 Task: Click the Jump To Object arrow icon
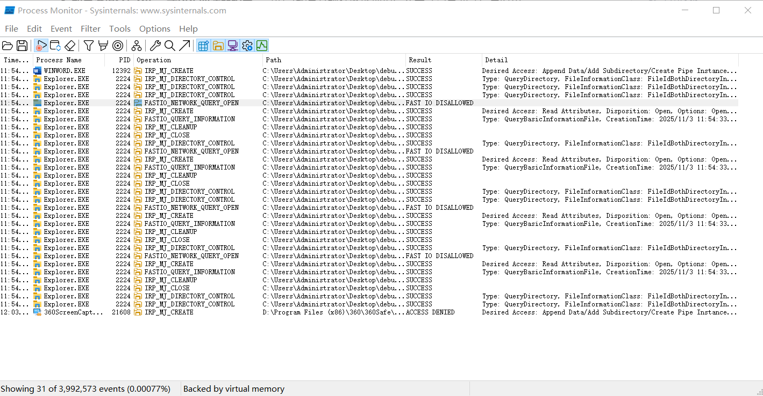[x=184, y=46]
